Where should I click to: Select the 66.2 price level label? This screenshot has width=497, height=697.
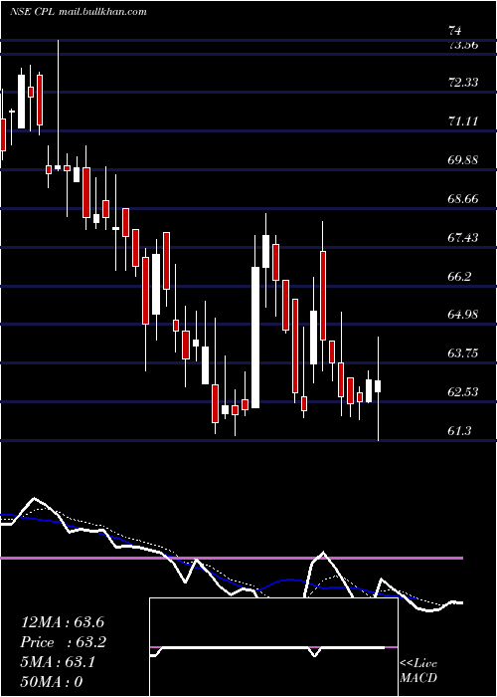[x=459, y=277]
